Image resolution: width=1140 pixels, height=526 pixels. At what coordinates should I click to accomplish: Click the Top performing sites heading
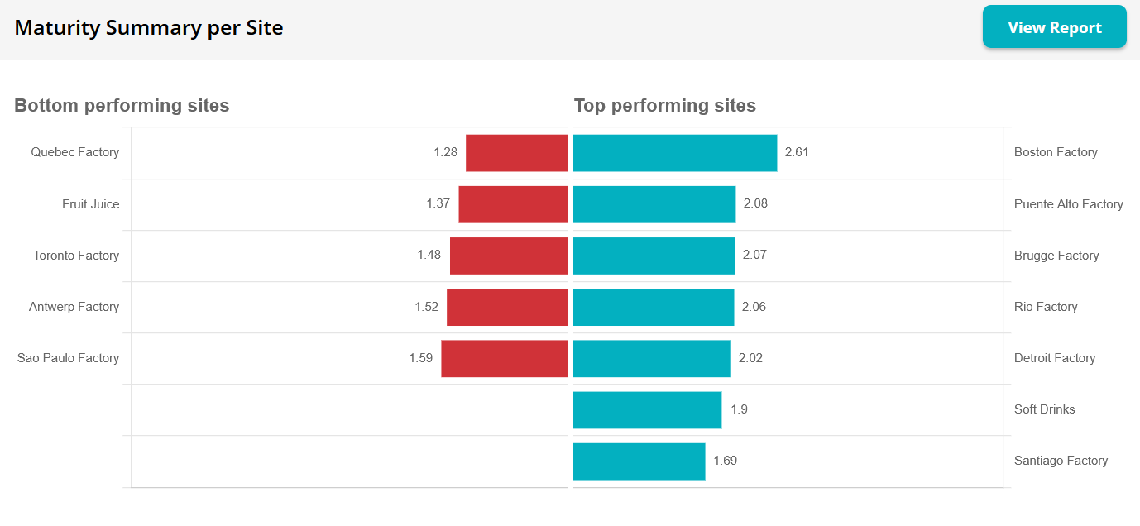click(x=665, y=106)
